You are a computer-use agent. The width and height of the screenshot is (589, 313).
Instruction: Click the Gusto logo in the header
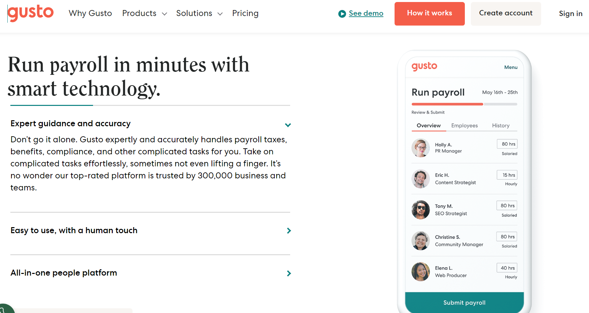30,13
